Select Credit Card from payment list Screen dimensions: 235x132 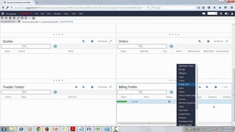186,84
